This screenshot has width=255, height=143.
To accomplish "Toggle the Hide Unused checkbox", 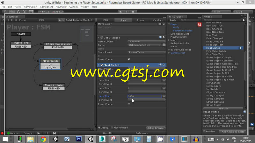I will click(112, 128).
